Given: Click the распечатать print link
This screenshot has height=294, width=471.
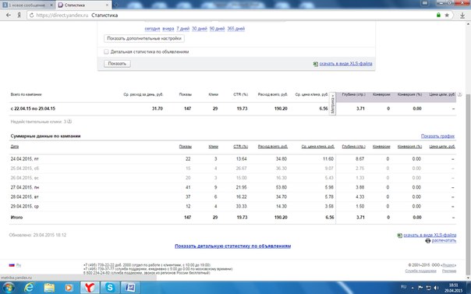Looking at the screenshot, I should (444, 240).
